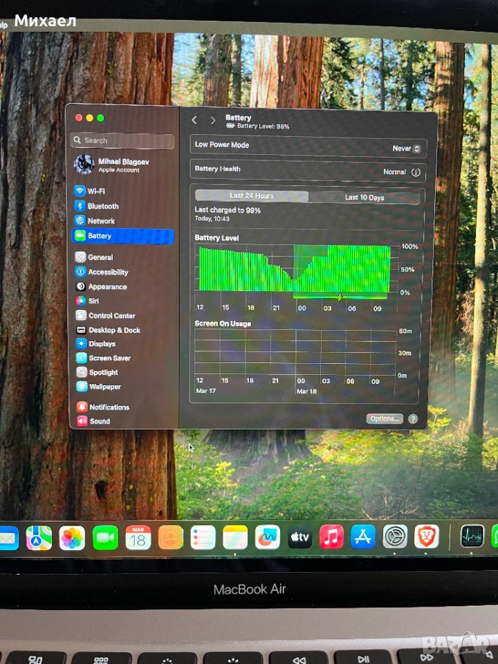Screen dimensions: 498x664
Task: Open Wi-Fi settings in the sidebar
Action: pos(96,191)
